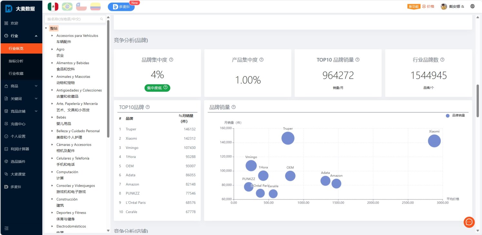Screen dimensions: 482x235
Task: Open the orange chat support bubble
Action: click(469, 222)
